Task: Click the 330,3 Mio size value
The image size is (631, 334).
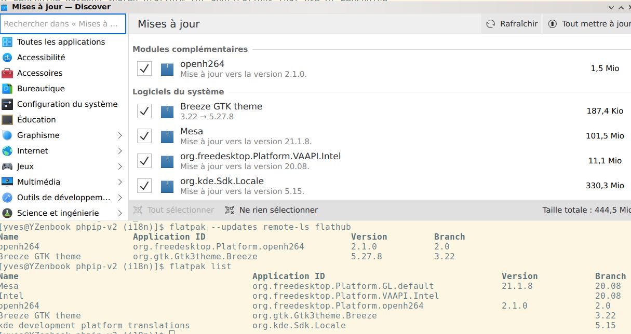Action: coord(605,186)
